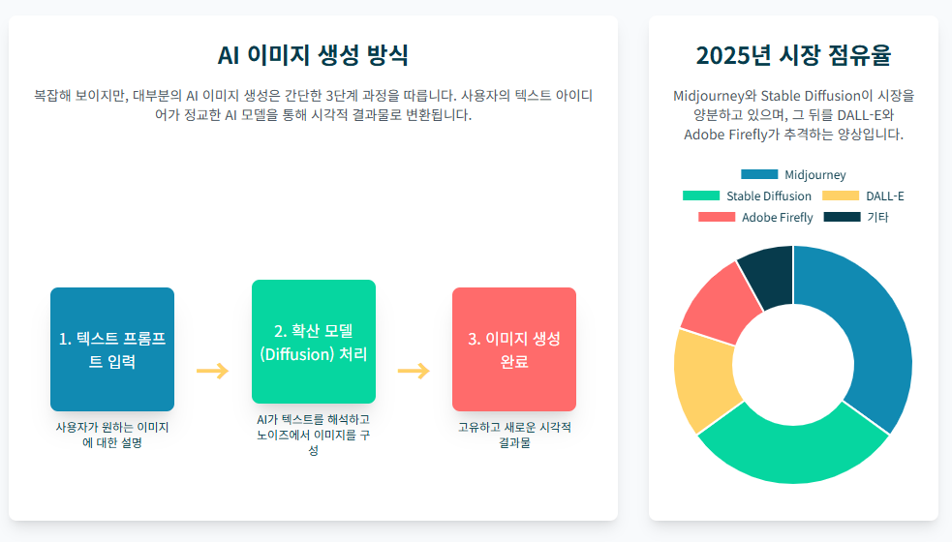Click the '사용자가 원하는 이미지에 대한 설명' caption

112,435
